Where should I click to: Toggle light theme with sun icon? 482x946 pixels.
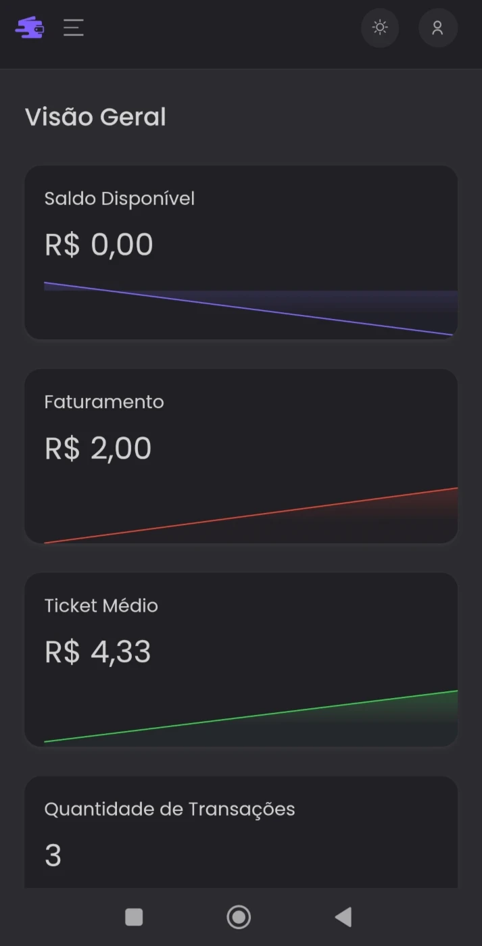[x=380, y=28]
